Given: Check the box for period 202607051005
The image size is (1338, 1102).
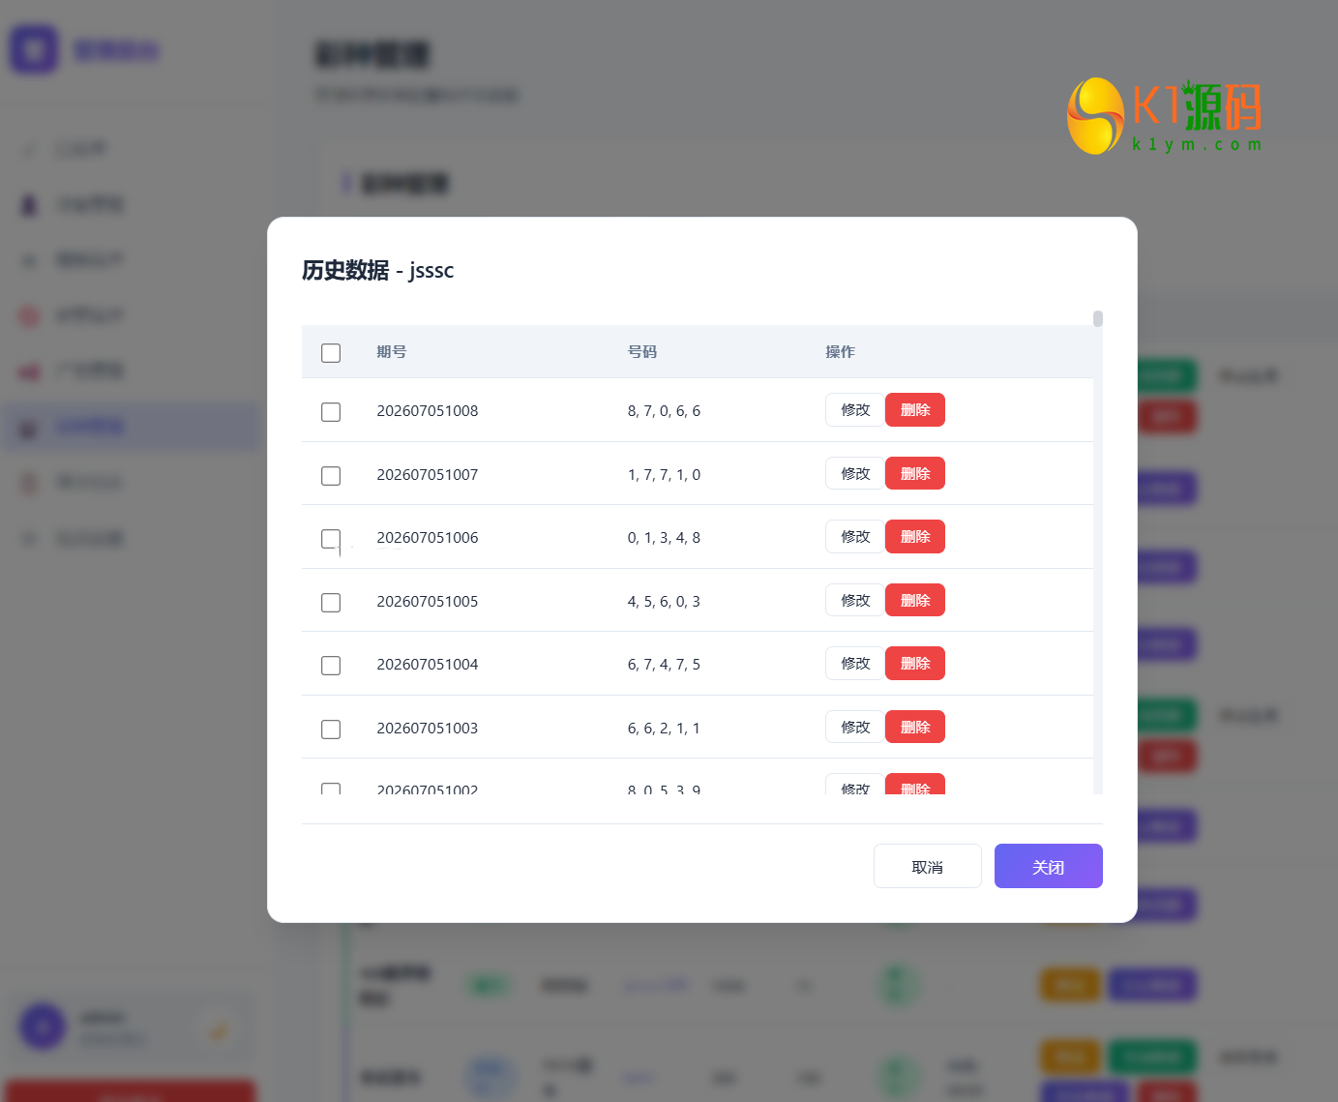Looking at the screenshot, I should click(x=331, y=603).
